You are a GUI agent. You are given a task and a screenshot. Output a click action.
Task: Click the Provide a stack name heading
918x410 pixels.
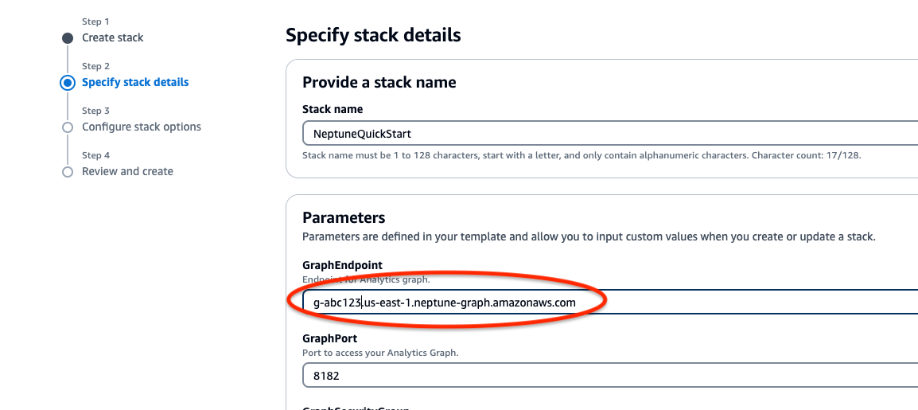pyautogui.click(x=379, y=83)
